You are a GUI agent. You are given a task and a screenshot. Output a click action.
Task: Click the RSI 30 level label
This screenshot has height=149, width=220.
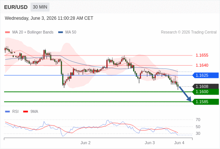coord(198,133)
